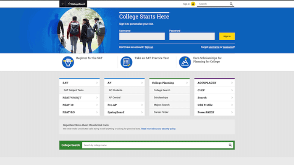Click the Search by college name field
294x165 pixels.
point(155,145)
